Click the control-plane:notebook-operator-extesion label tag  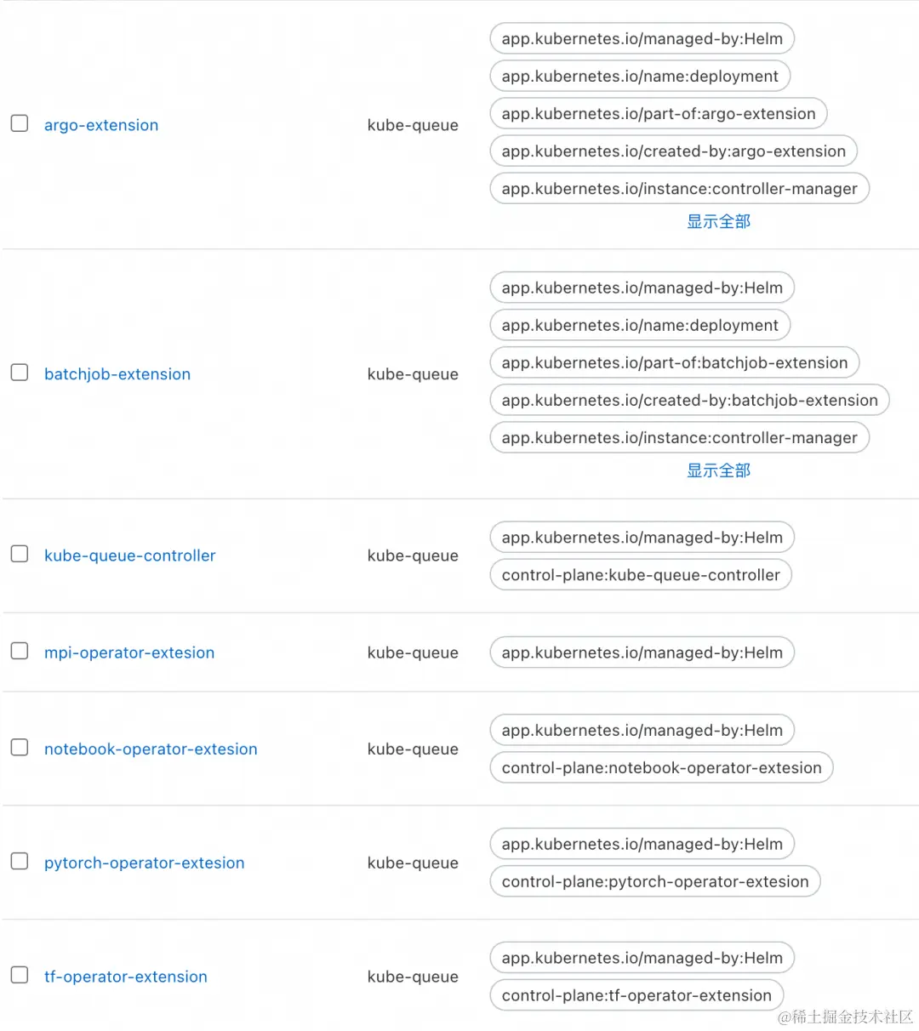coord(662,767)
